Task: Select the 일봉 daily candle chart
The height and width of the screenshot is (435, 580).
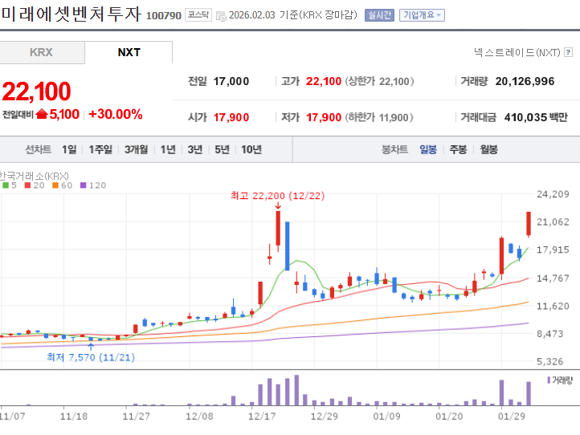Action: point(428,149)
